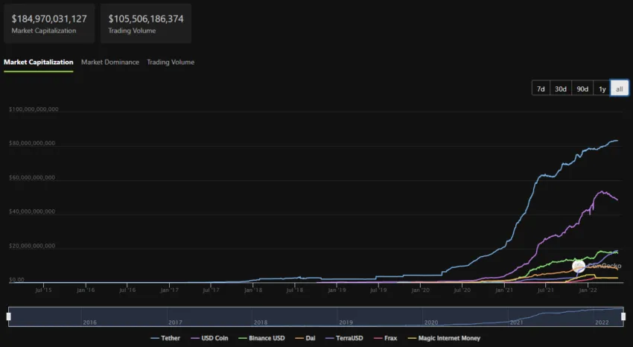Select the 90d time range
Screen dimensions: 633x347
pyautogui.click(x=582, y=89)
